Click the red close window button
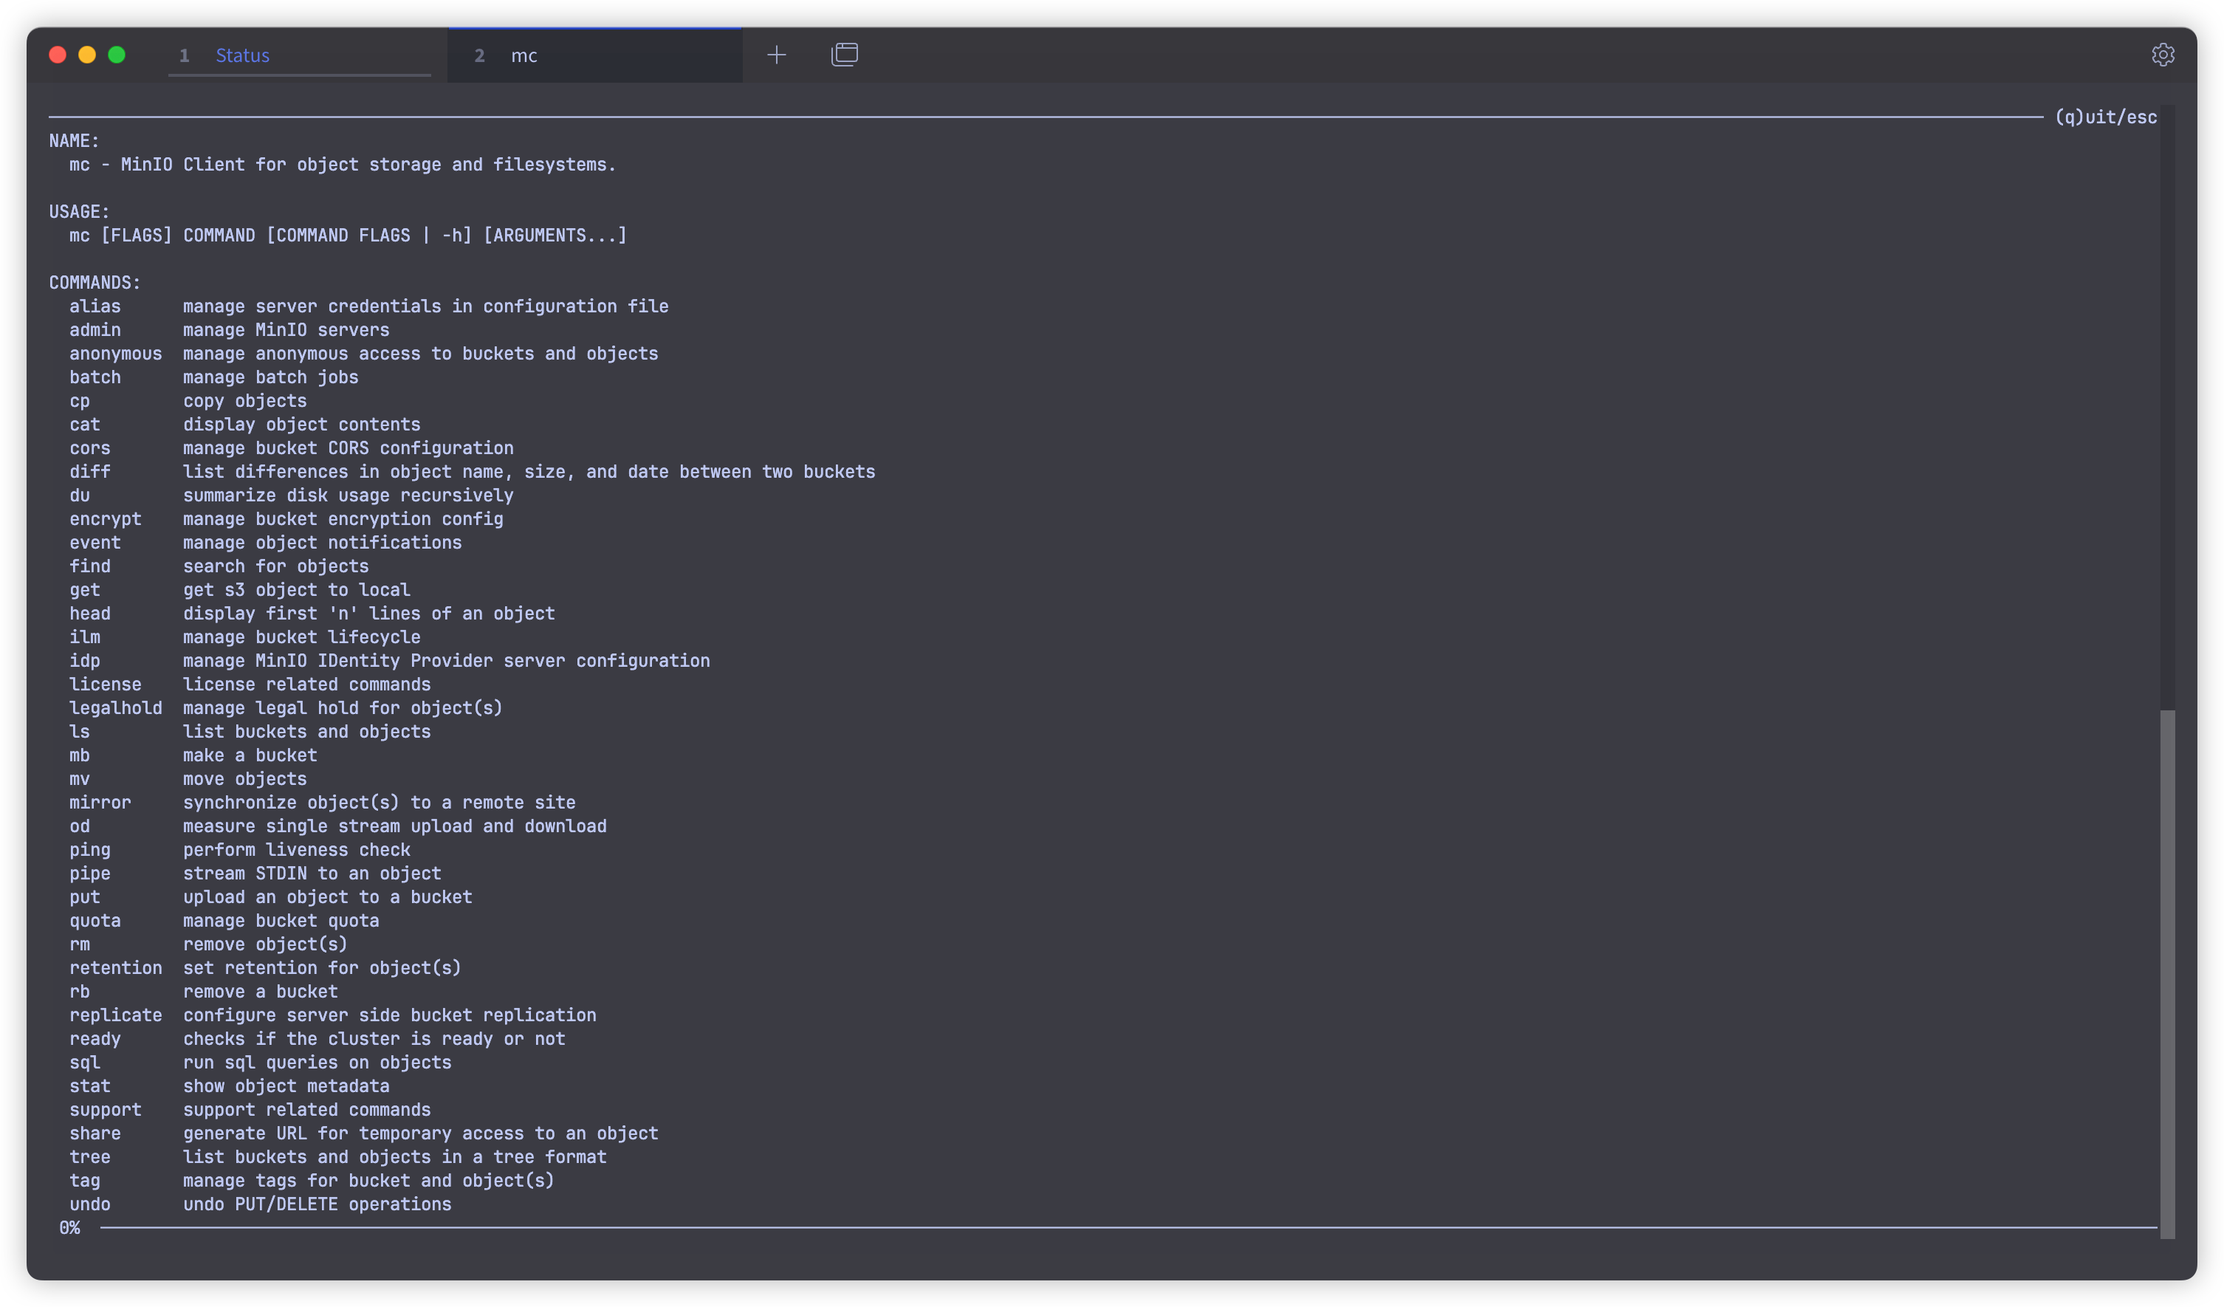 click(x=58, y=55)
